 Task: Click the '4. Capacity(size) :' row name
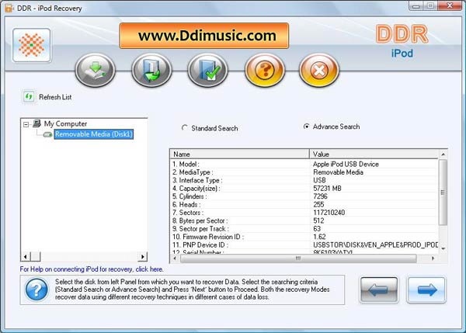pyautogui.click(x=196, y=189)
